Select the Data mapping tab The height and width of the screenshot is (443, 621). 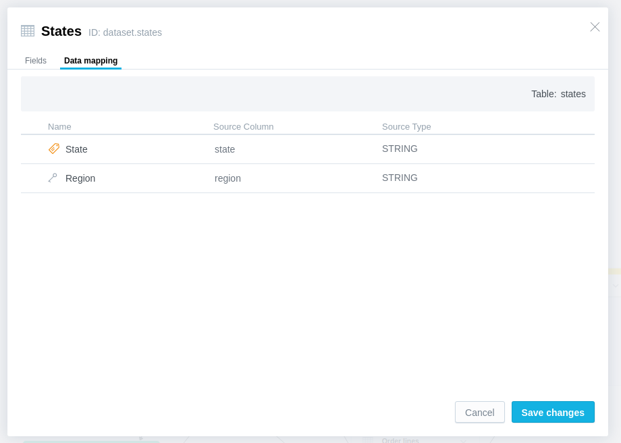click(x=90, y=61)
